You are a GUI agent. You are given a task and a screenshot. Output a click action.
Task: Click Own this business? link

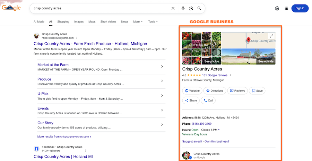coord(217,142)
